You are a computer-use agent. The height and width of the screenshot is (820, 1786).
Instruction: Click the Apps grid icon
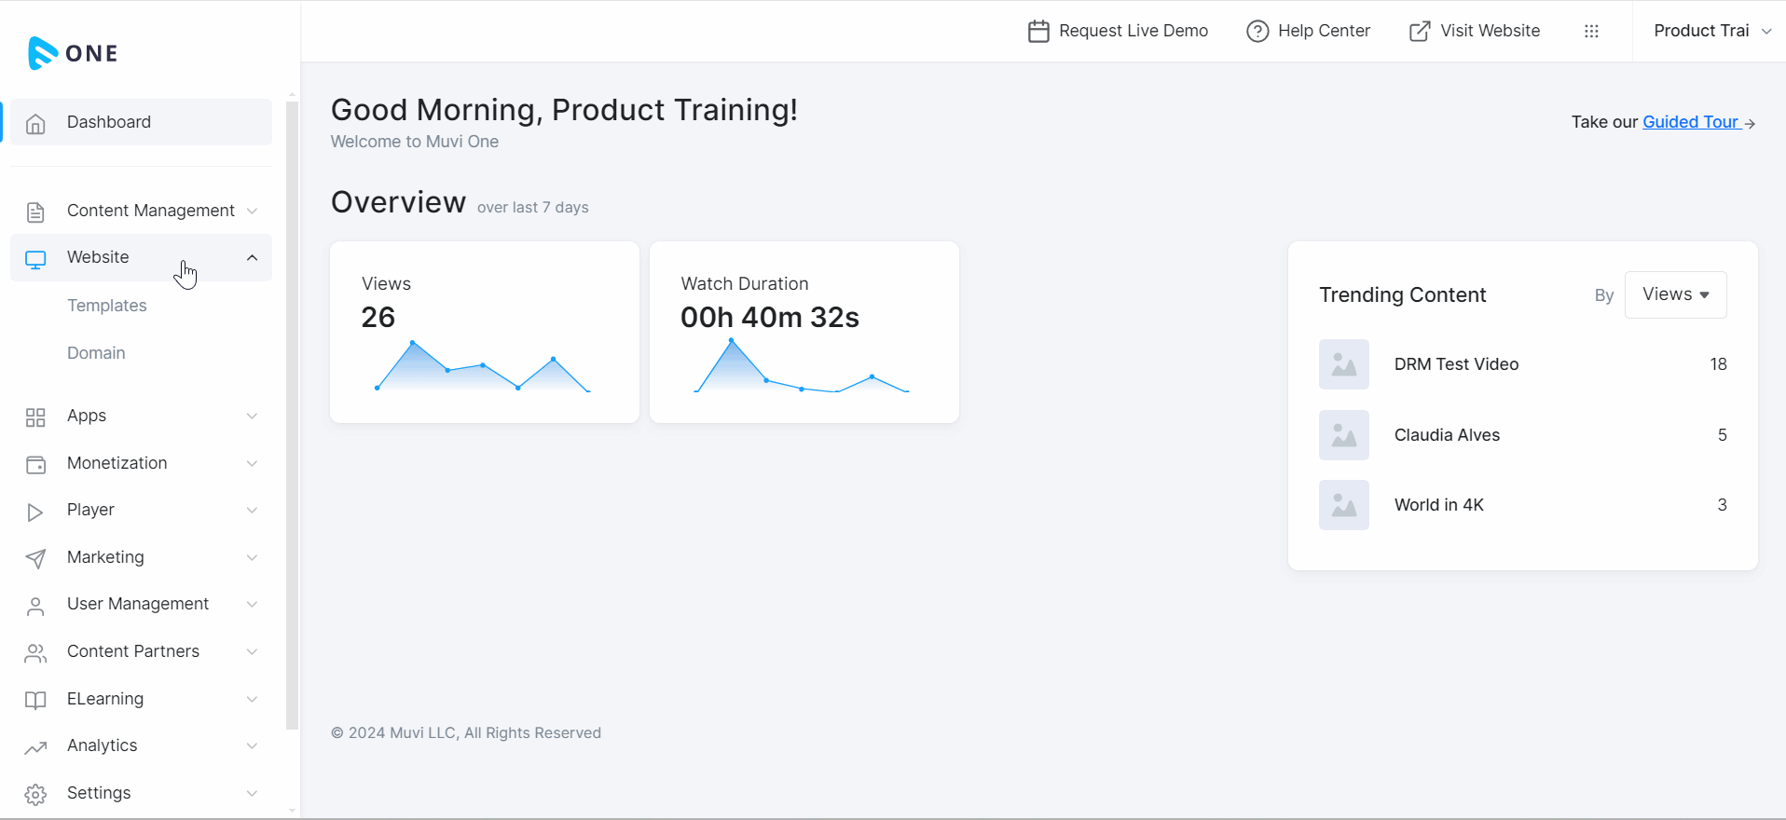click(35, 417)
